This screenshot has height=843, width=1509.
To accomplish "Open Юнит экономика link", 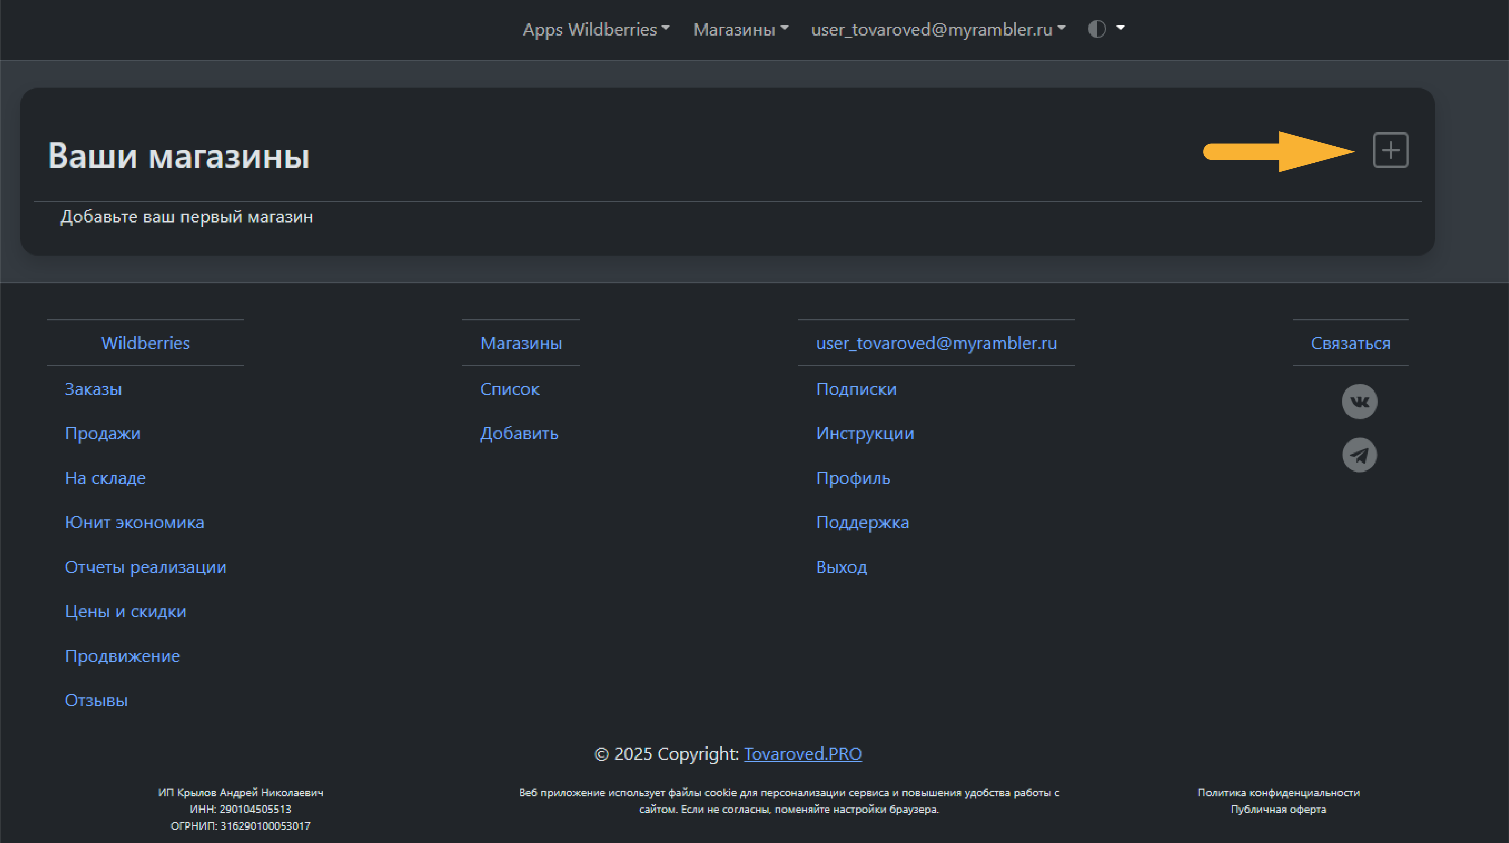I will coord(134,523).
